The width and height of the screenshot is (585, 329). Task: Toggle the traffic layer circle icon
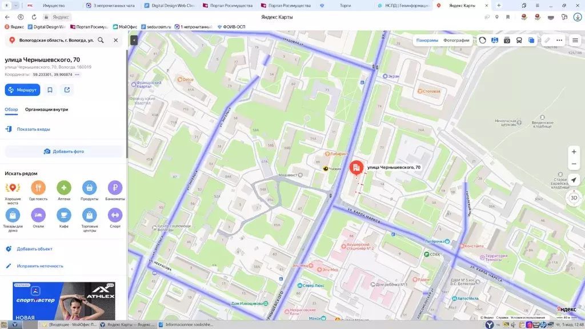click(483, 40)
